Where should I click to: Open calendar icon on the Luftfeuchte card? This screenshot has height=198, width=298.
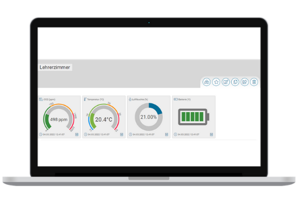tap(167, 134)
